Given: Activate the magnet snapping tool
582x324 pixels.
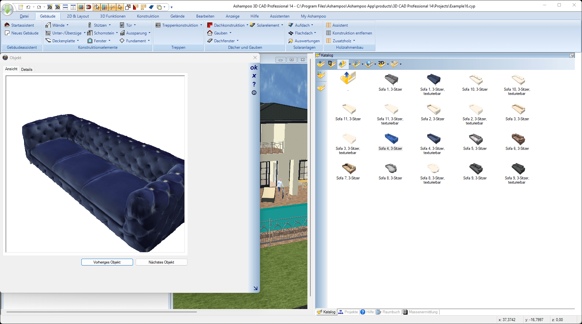Looking at the screenshot, I should (88, 7).
